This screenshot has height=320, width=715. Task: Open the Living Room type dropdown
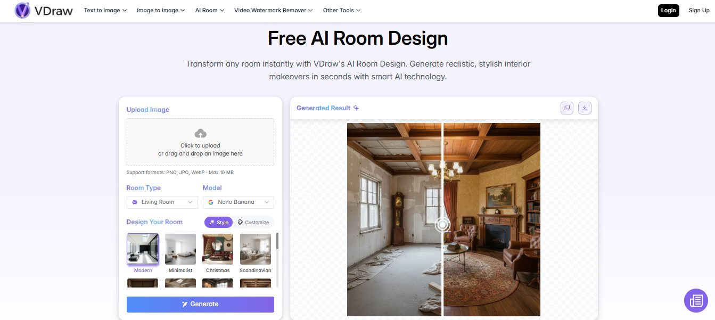click(x=162, y=202)
